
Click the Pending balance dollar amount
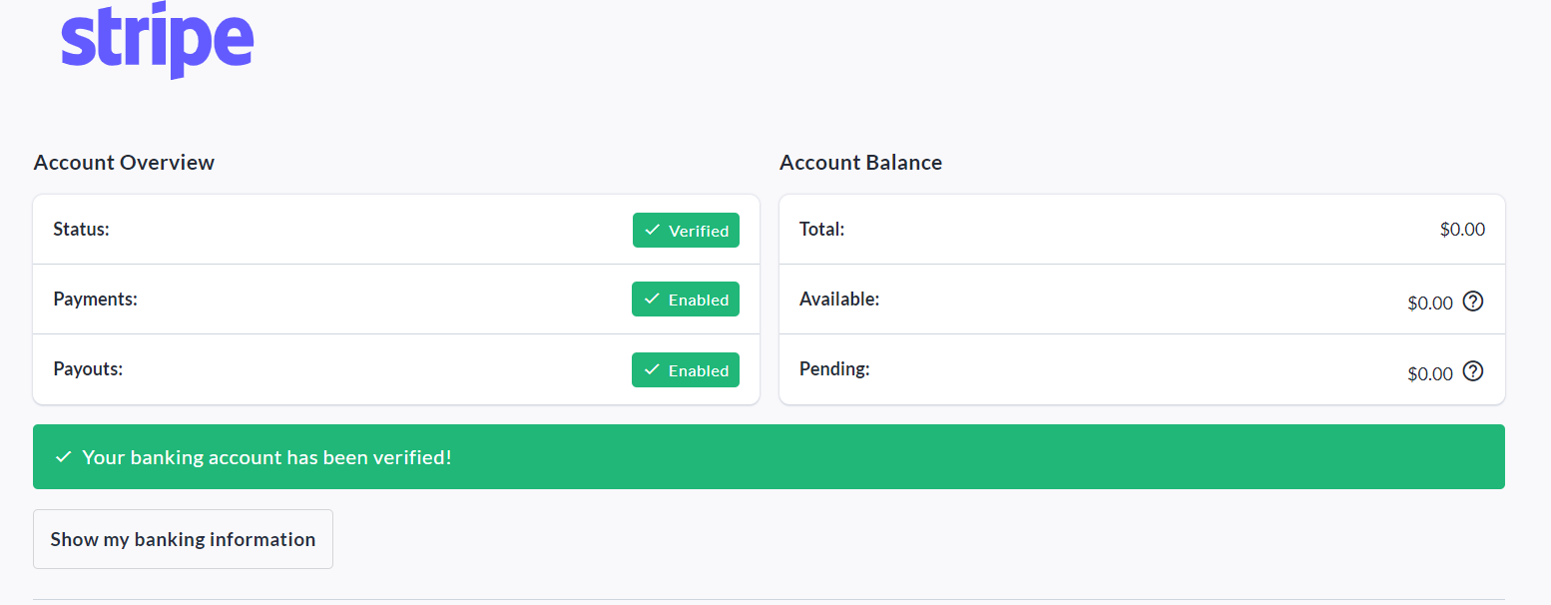[1429, 374]
